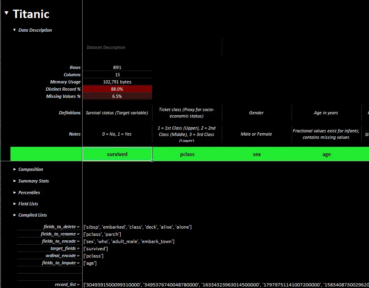Click the record_list label

pyautogui.click(x=67, y=284)
